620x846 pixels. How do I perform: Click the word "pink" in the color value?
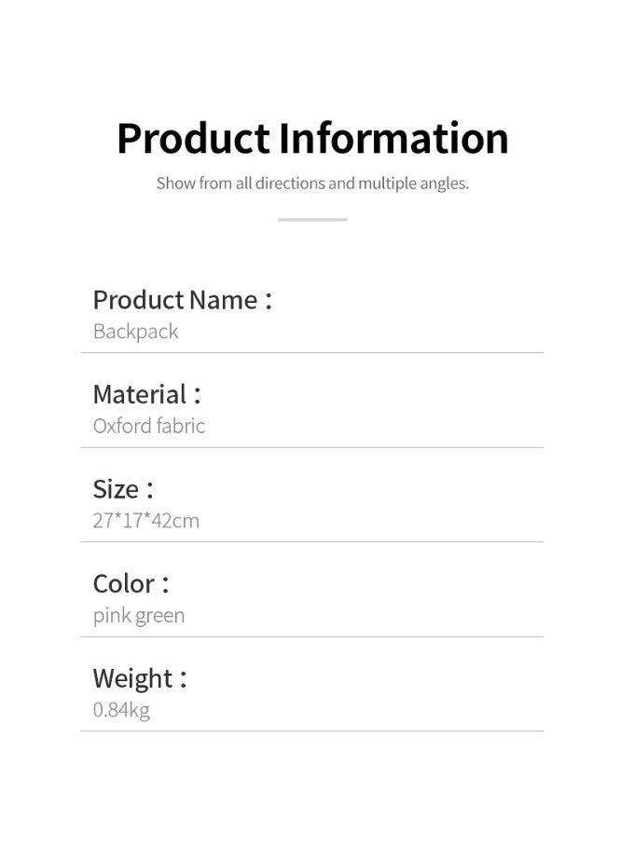111,616
